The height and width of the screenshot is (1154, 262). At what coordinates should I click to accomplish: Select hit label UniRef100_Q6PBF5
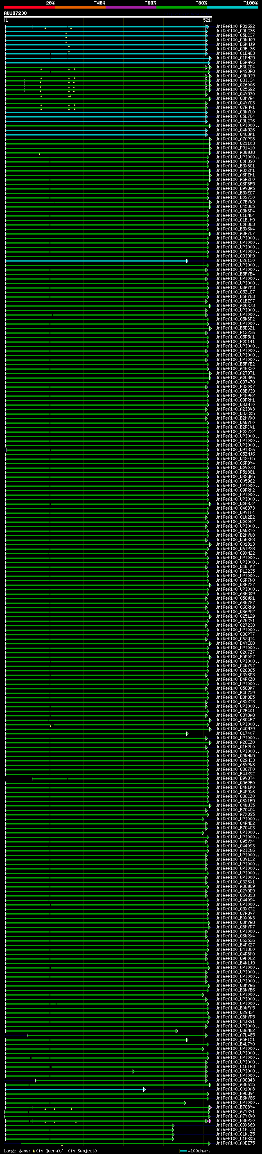click(x=235, y=184)
